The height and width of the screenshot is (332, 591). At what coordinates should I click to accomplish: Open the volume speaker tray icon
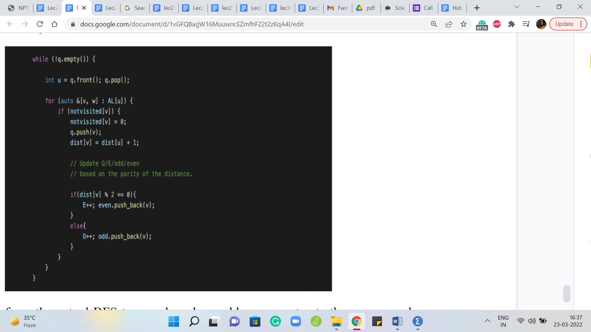(532, 321)
